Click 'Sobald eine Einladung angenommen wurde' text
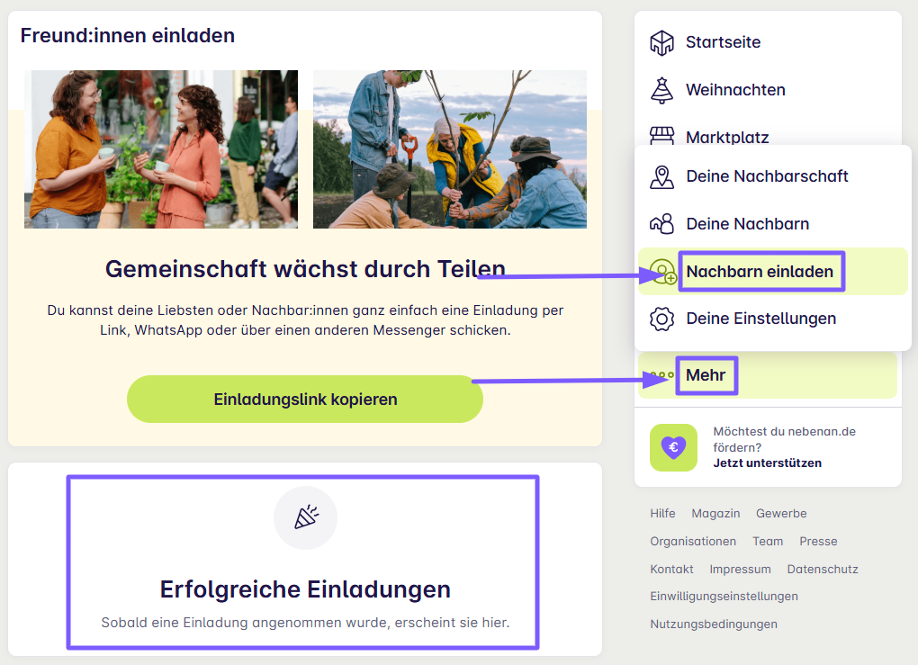 click(x=305, y=623)
